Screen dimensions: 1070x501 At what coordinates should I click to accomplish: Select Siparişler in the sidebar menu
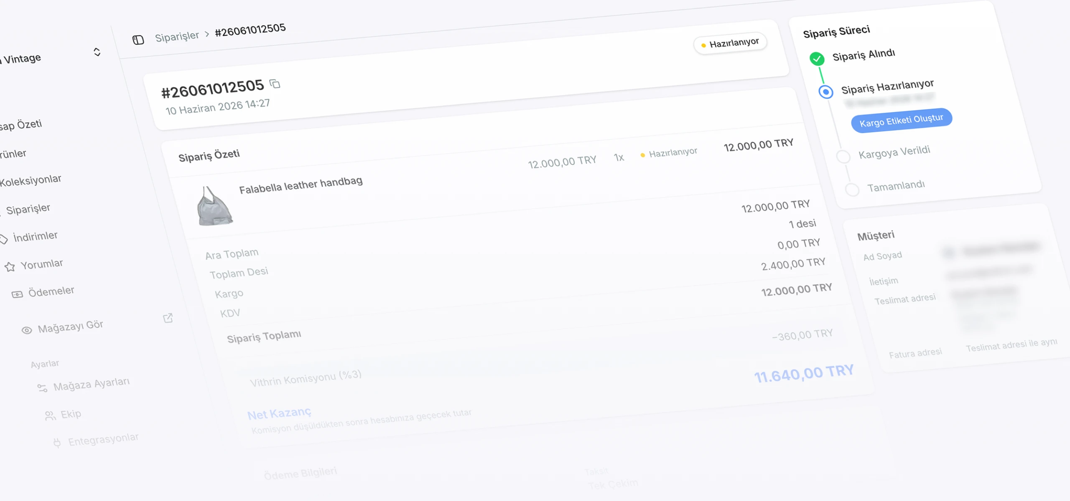pyautogui.click(x=28, y=209)
